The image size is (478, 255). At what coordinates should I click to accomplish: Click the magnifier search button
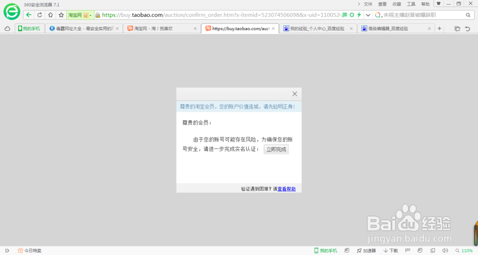point(468,15)
